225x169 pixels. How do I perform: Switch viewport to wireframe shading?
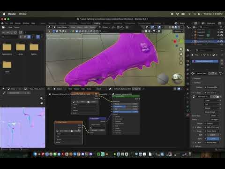tap(170, 27)
